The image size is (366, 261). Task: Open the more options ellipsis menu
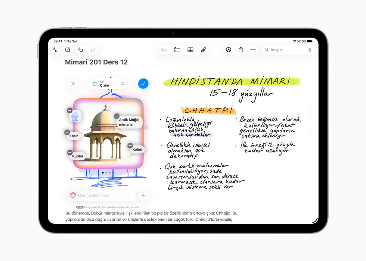click(253, 49)
